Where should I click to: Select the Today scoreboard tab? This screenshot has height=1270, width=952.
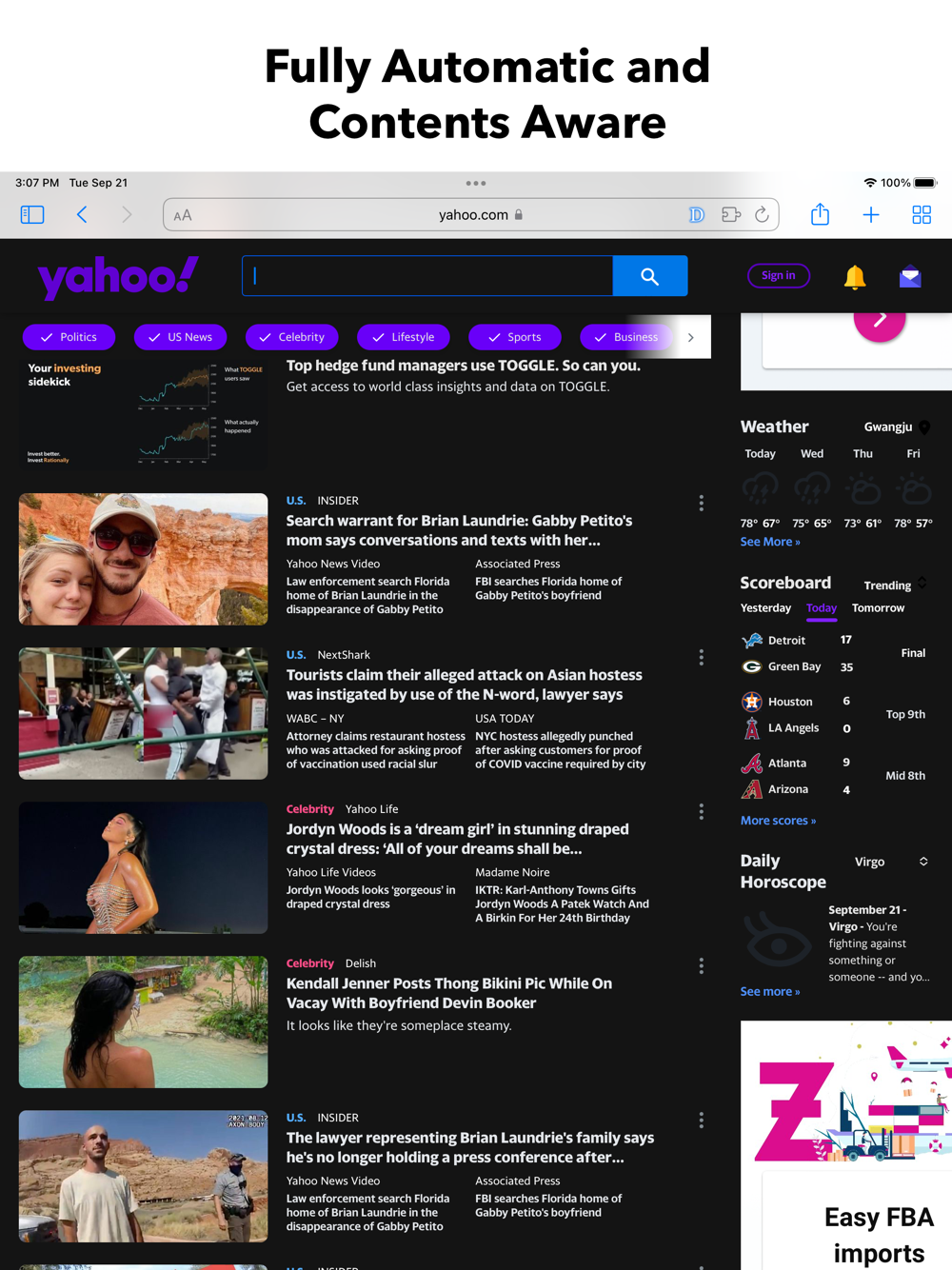[x=822, y=608]
